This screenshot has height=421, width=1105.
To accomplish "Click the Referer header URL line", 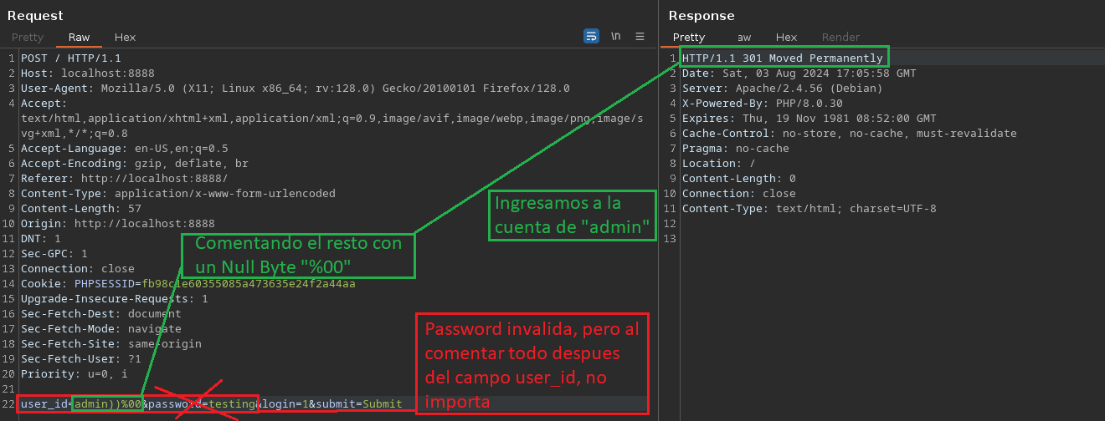I will (124, 179).
